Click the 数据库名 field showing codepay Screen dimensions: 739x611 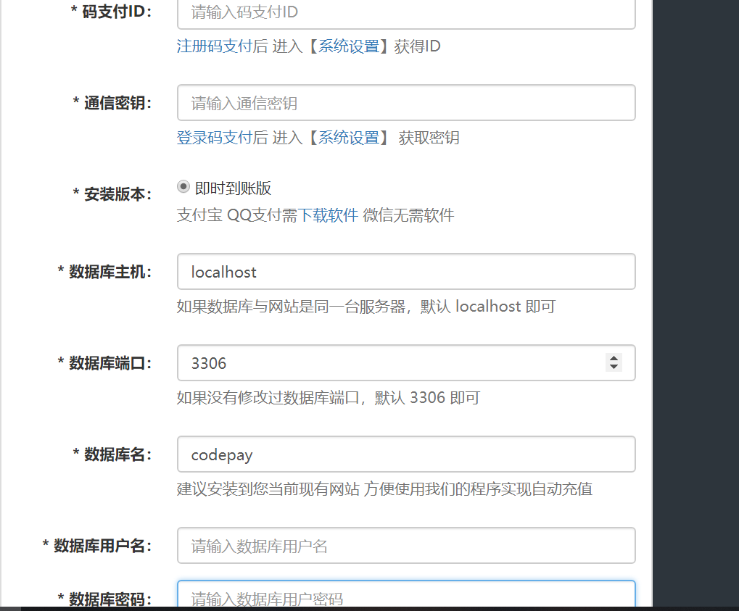[406, 454]
